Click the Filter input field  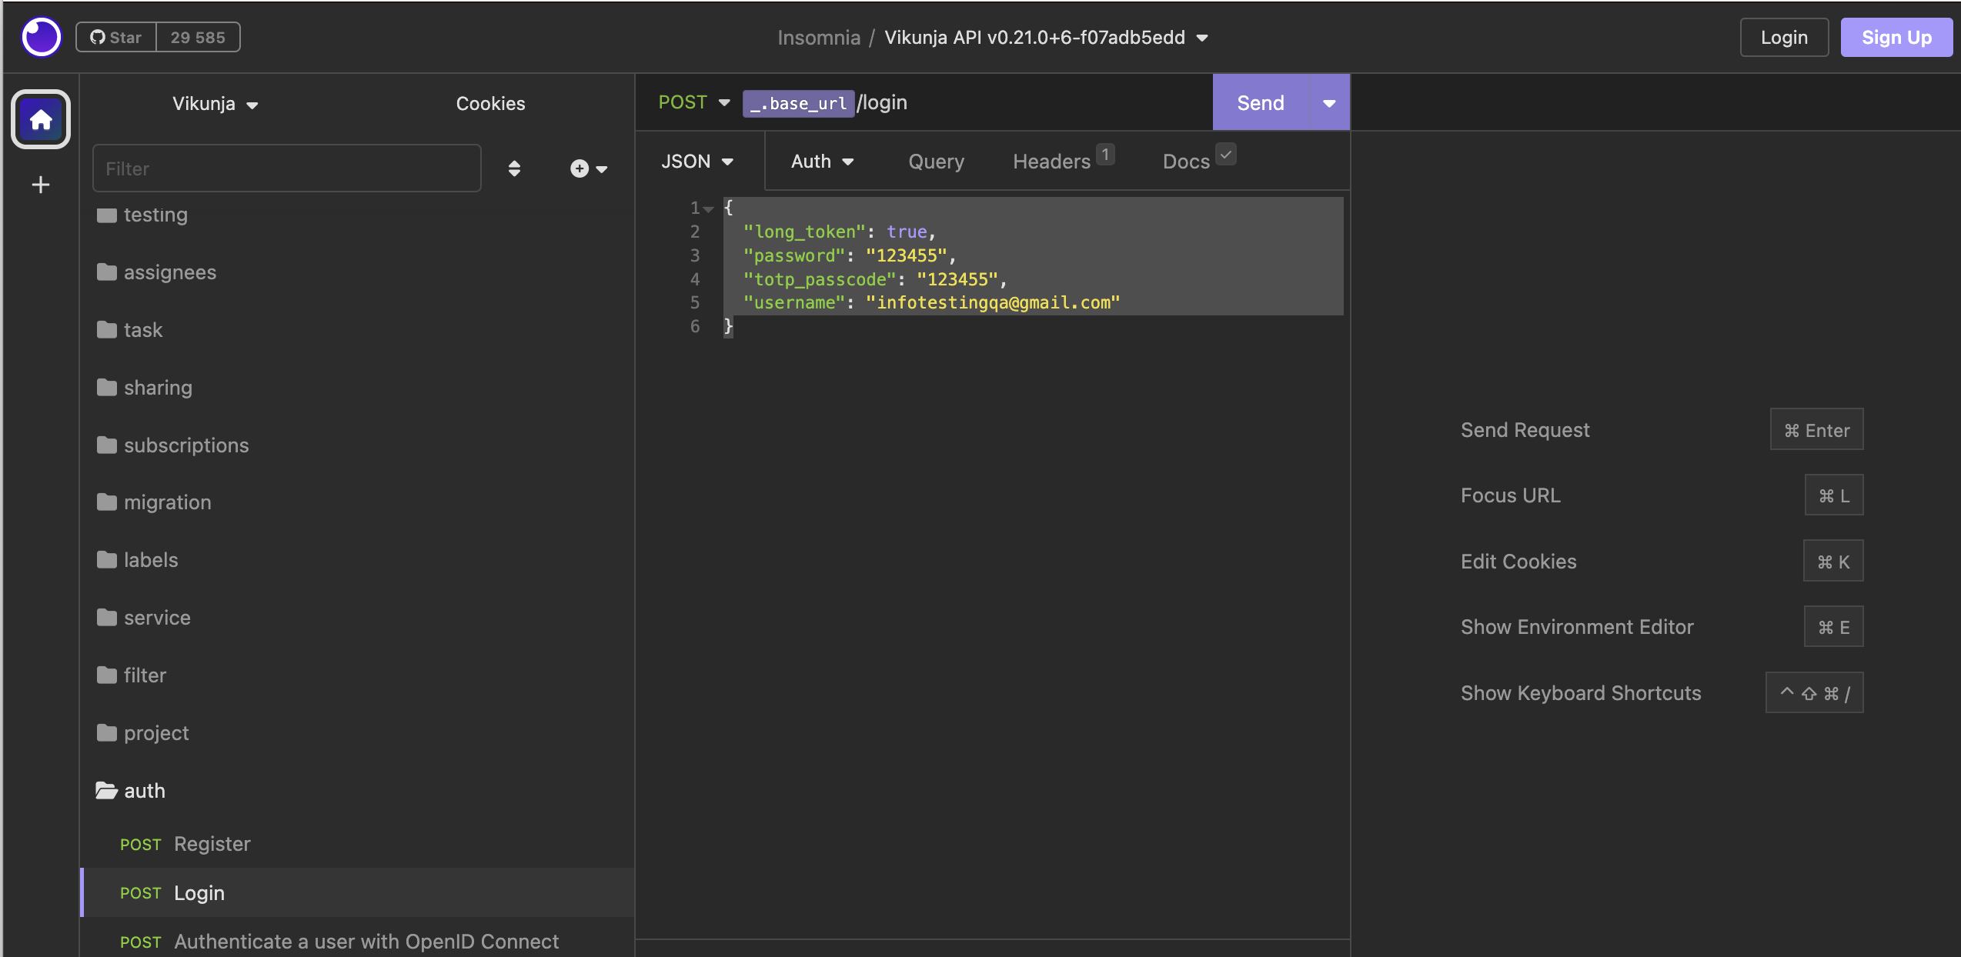(286, 168)
